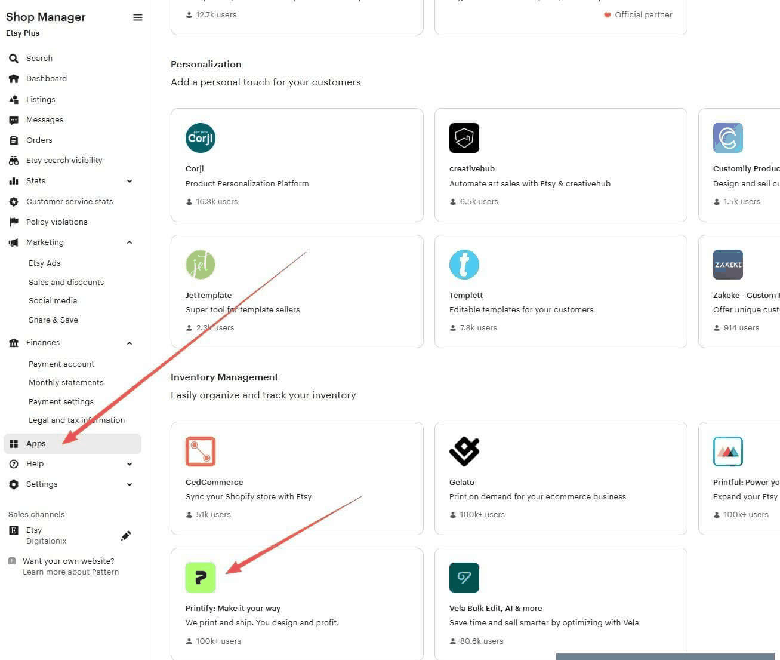The width and height of the screenshot is (780, 660).
Task: Open Monthly statements
Action: pyautogui.click(x=66, y=383)
